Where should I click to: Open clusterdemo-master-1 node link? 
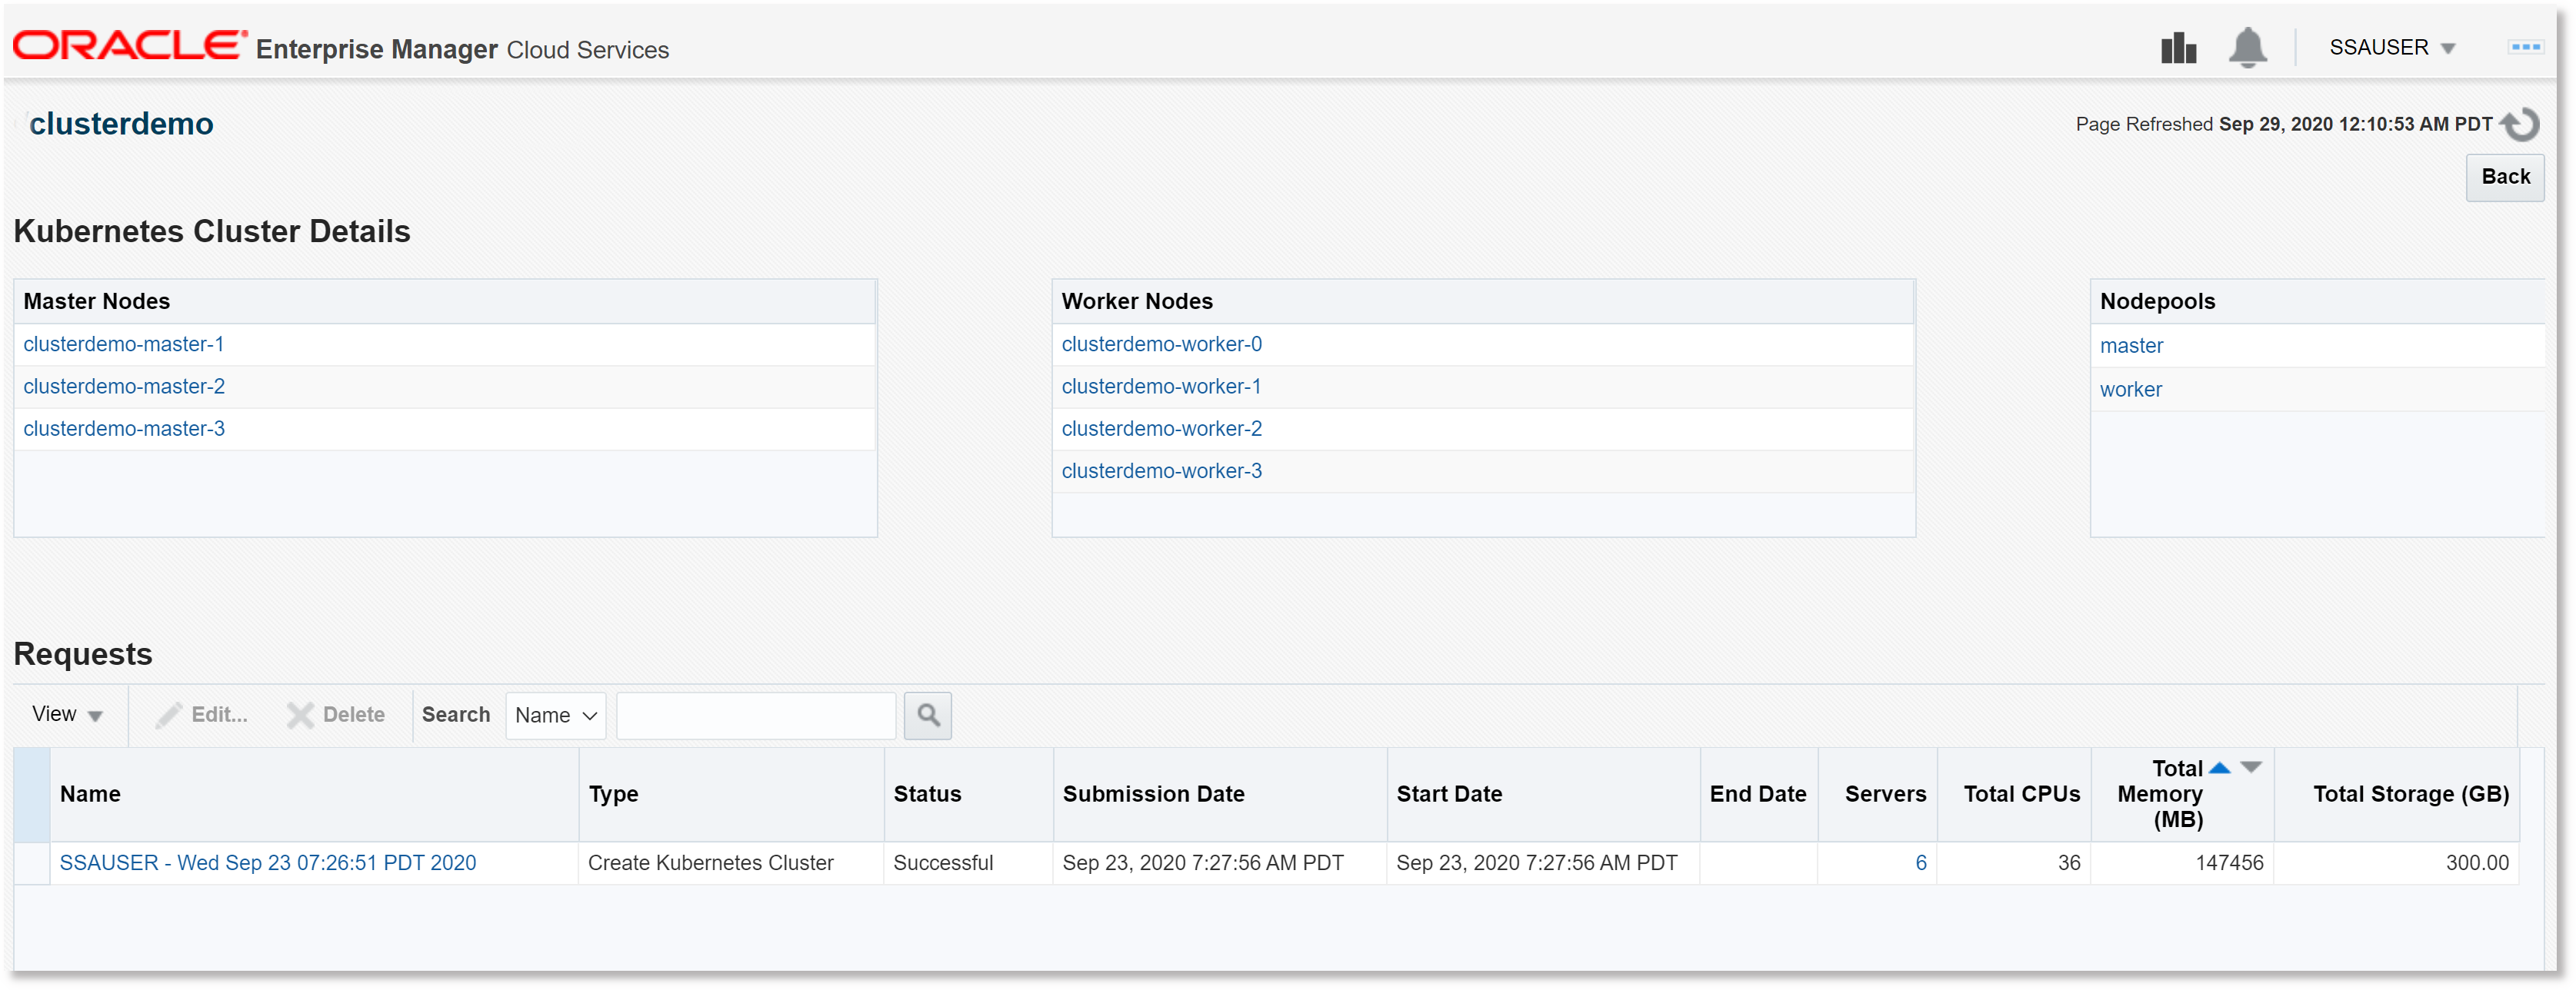point(123,344)
